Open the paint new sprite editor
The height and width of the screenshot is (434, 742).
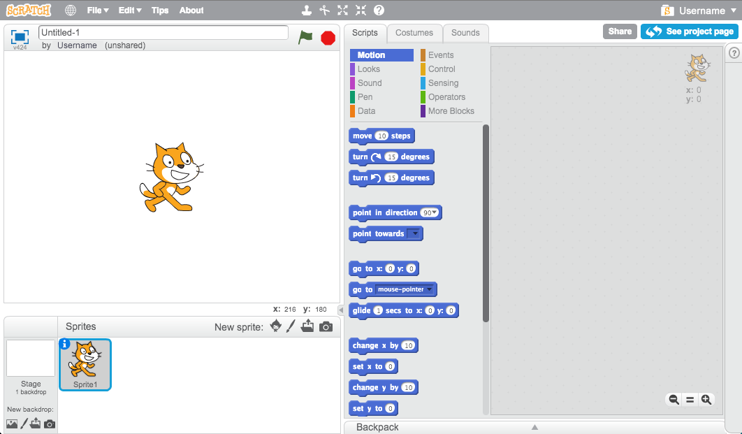pos(291,326)
